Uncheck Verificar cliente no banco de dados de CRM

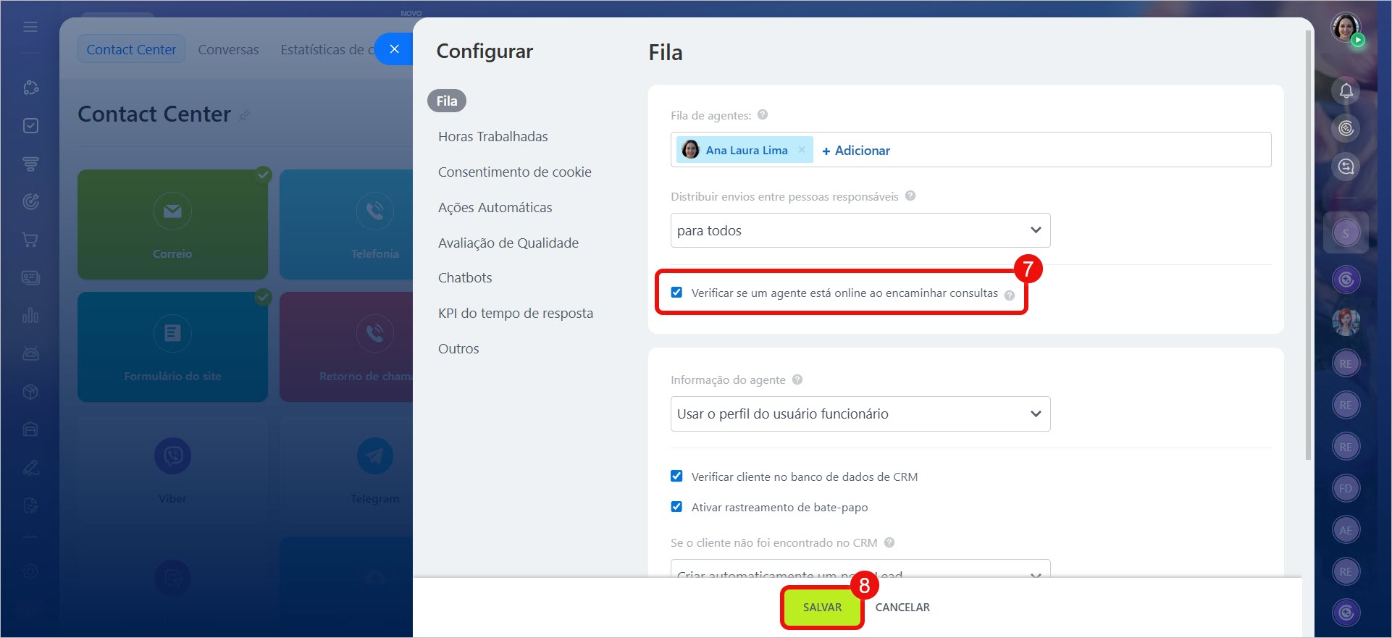676,477
